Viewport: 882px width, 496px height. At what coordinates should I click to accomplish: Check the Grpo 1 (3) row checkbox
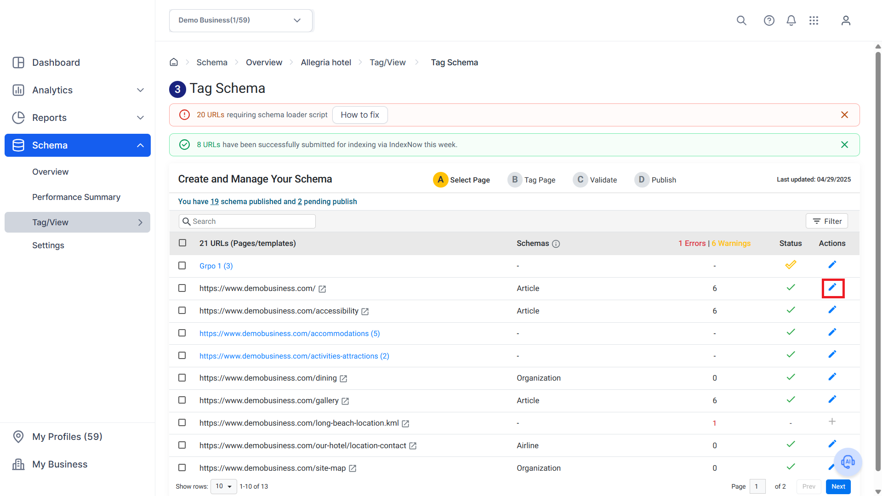tap(182, 266)
